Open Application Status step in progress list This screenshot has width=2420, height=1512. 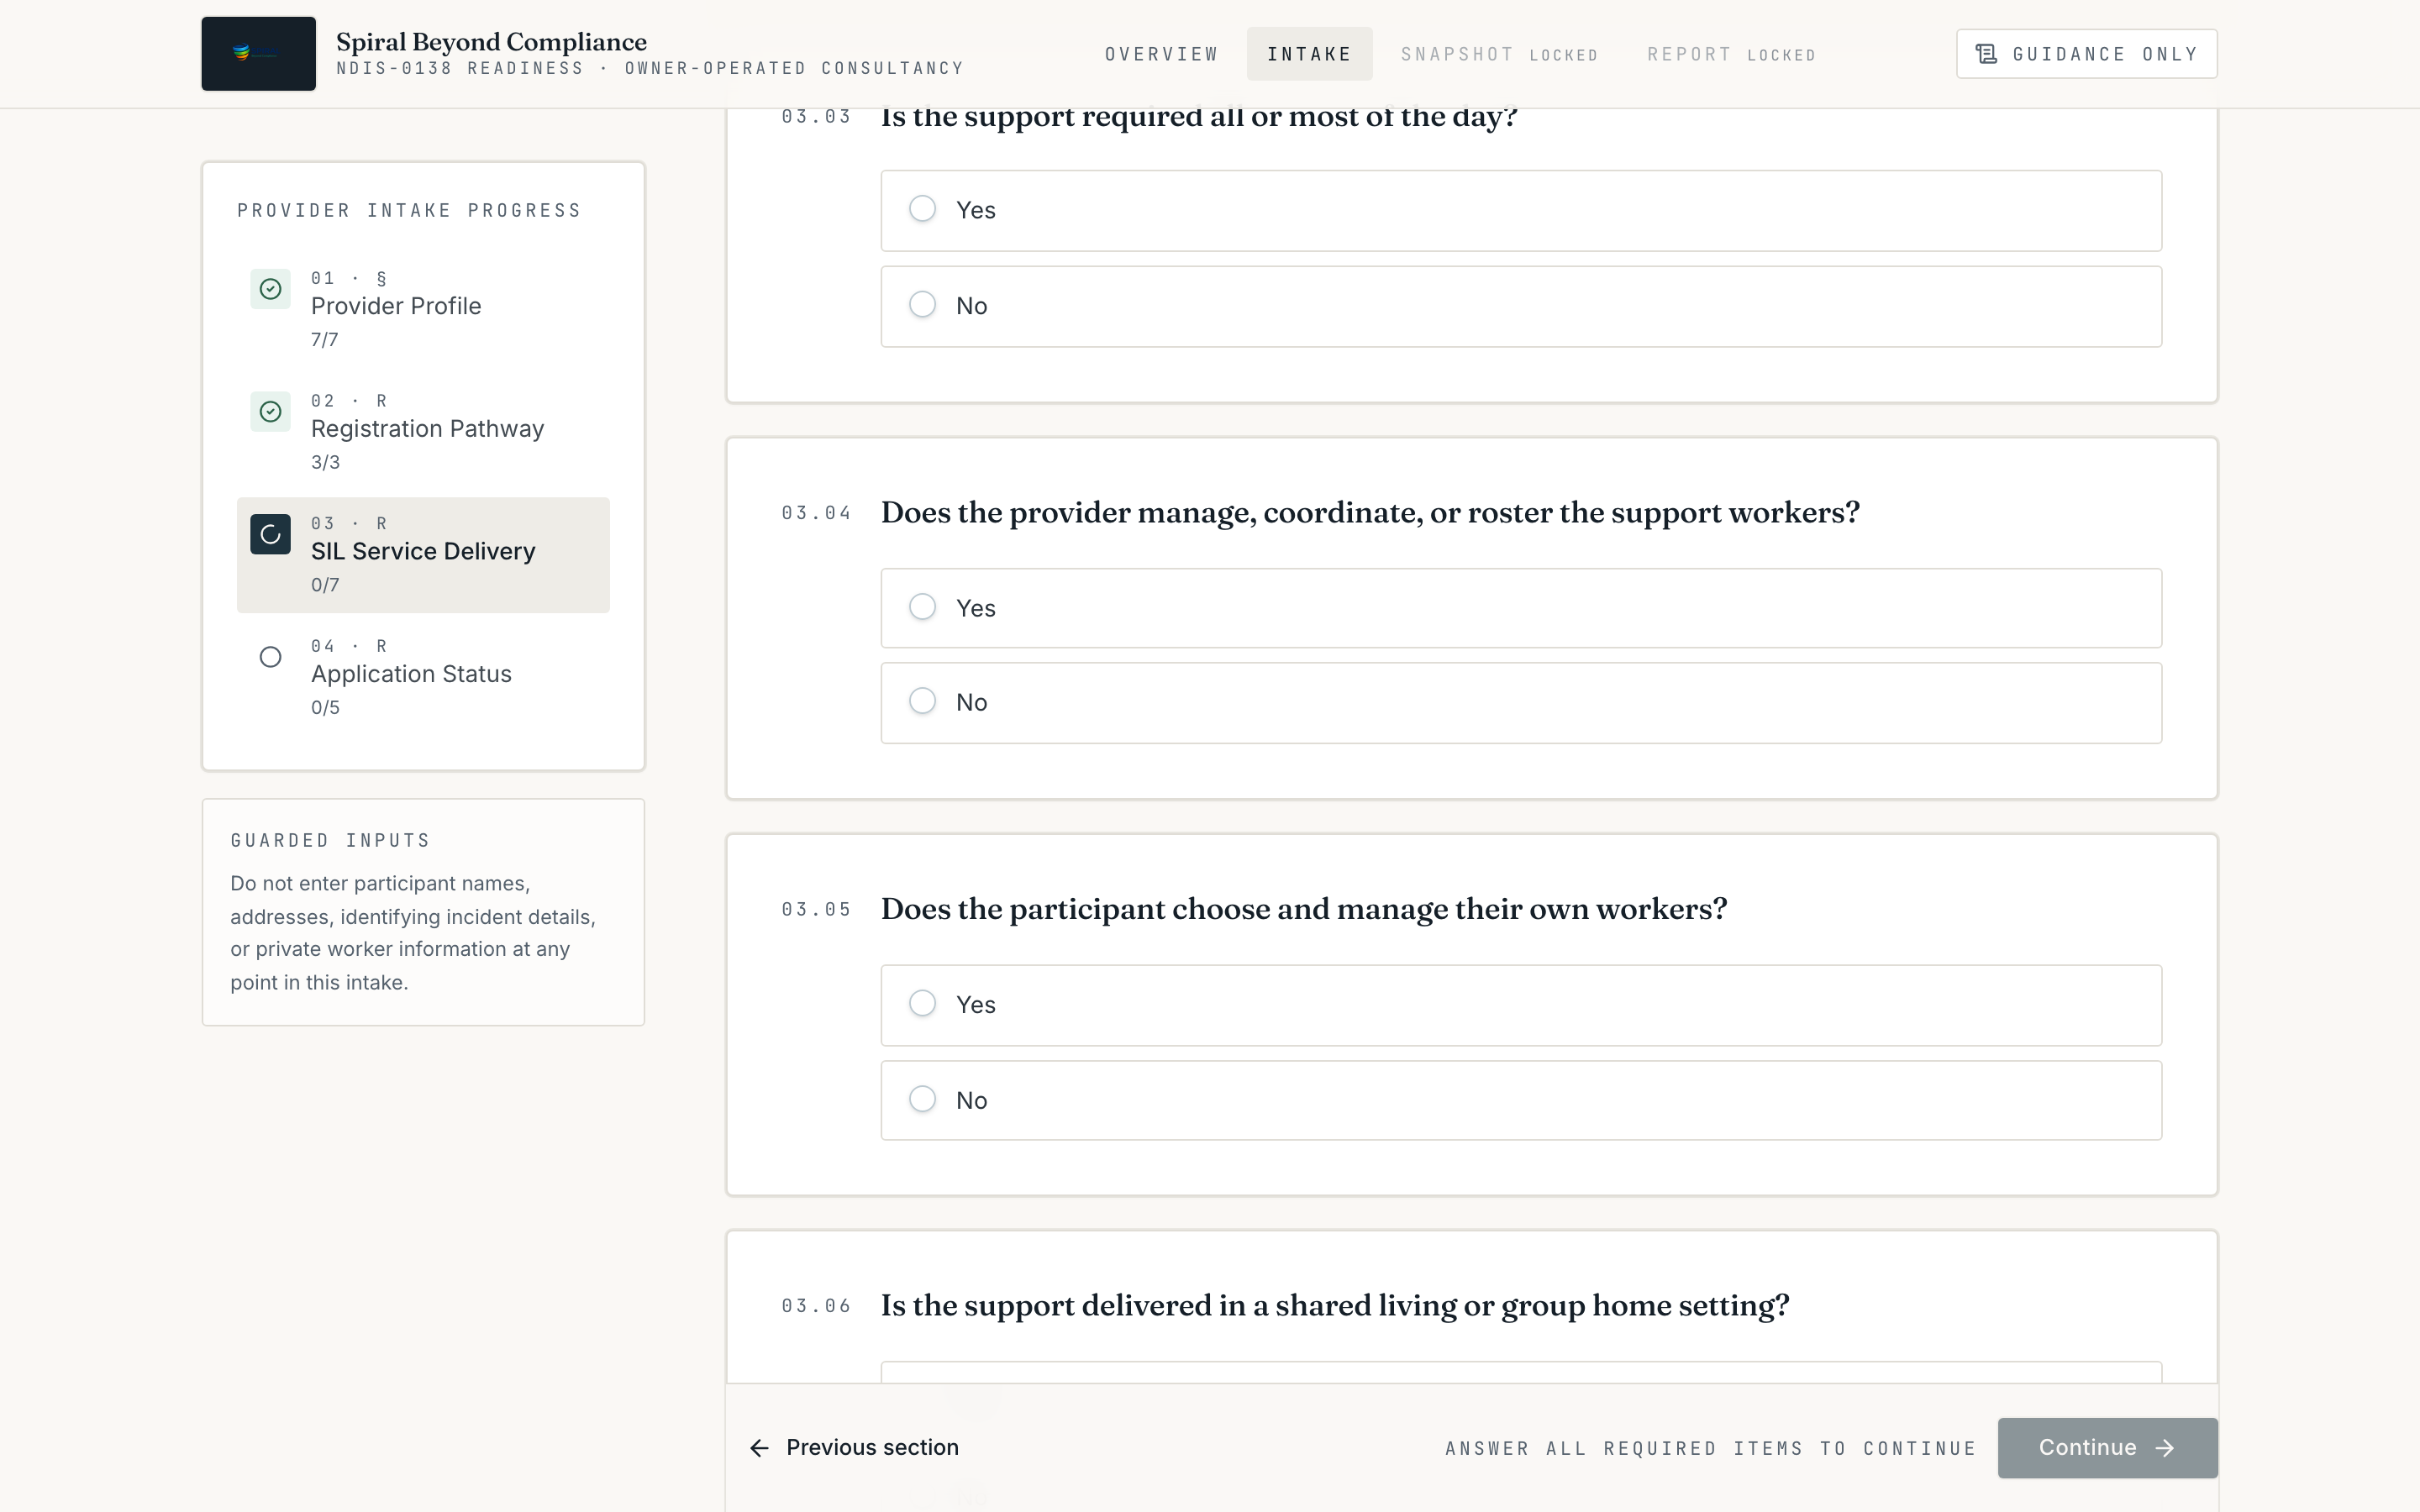[423, 677]
